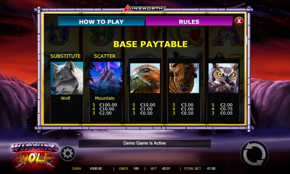Image resolution: width=290 pixels, height=174 pixels.
Task: Open the settings gear icon
Action: point(68,153)
